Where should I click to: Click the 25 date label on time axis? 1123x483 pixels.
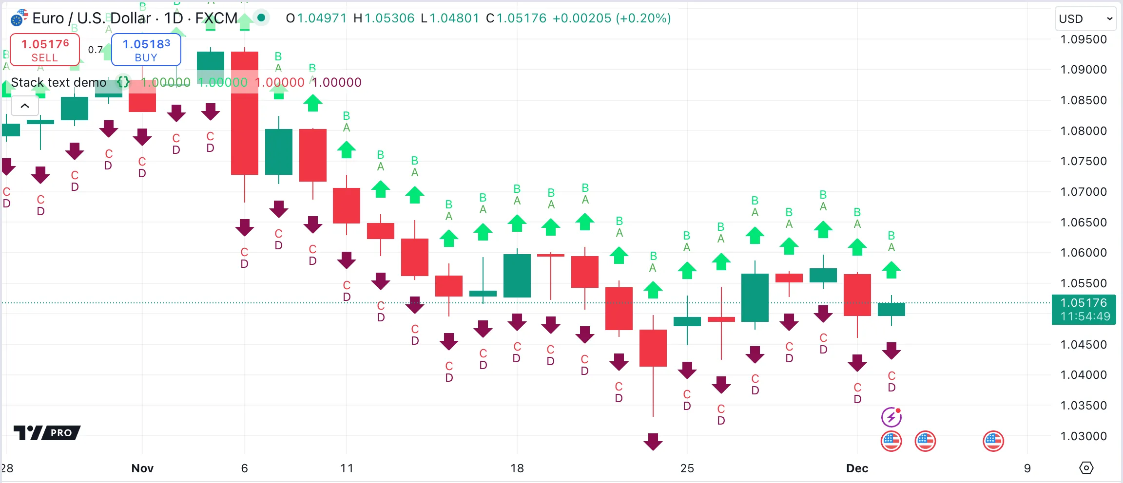click(687, 468)
